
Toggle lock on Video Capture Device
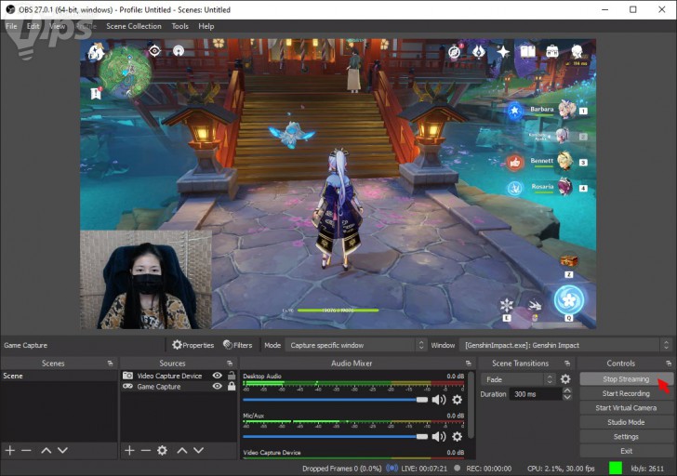coord(232,376)
